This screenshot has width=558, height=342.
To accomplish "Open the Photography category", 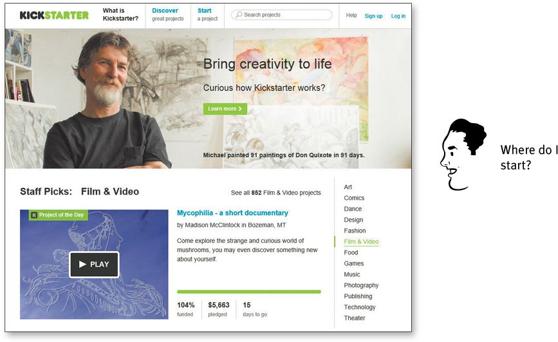I will 361,285.
